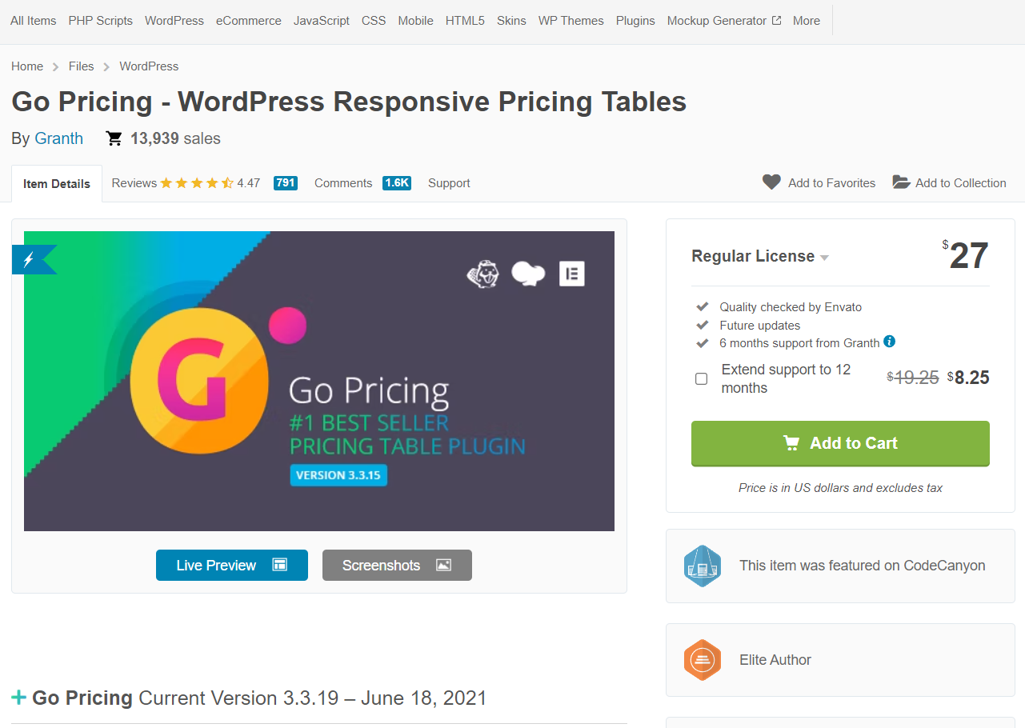Open WP Themes category

coord(571,21)
